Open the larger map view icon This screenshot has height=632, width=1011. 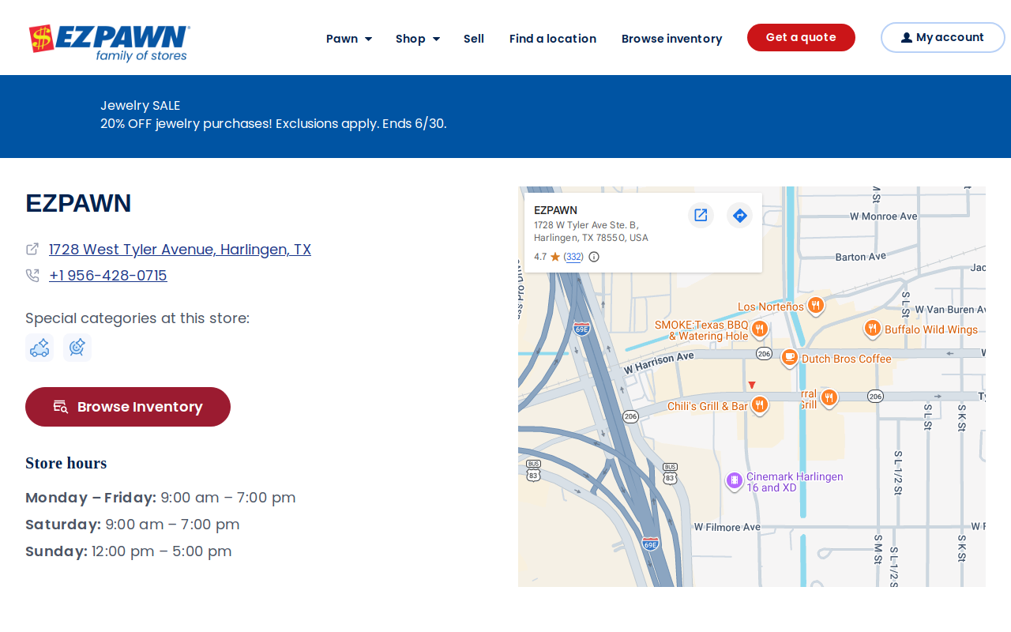[x=701, y=215]
